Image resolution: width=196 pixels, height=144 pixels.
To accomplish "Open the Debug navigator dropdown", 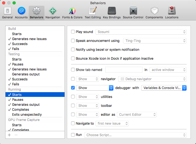I will coord(152,79).
